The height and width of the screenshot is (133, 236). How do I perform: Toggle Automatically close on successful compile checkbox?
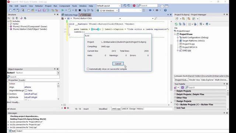tap(88, 69)
